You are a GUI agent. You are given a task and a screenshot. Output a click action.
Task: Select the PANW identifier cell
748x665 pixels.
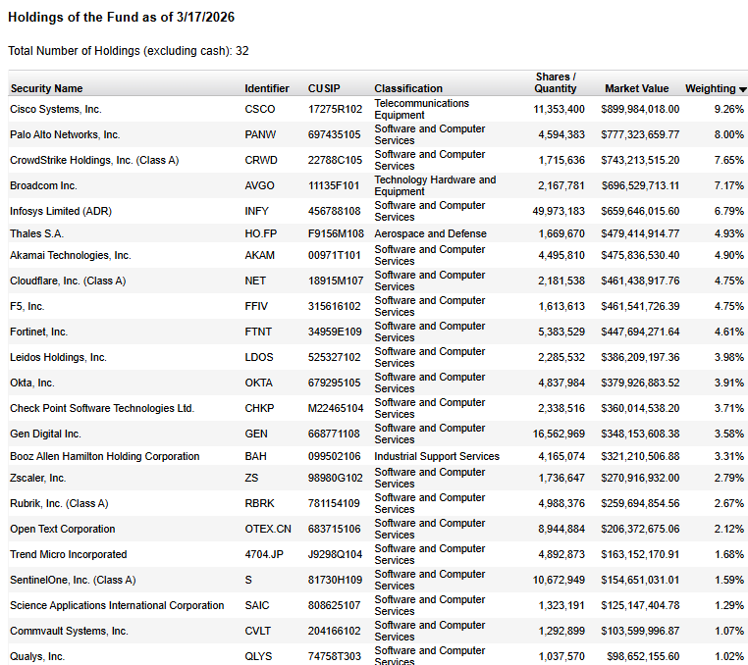coord(260,135)
